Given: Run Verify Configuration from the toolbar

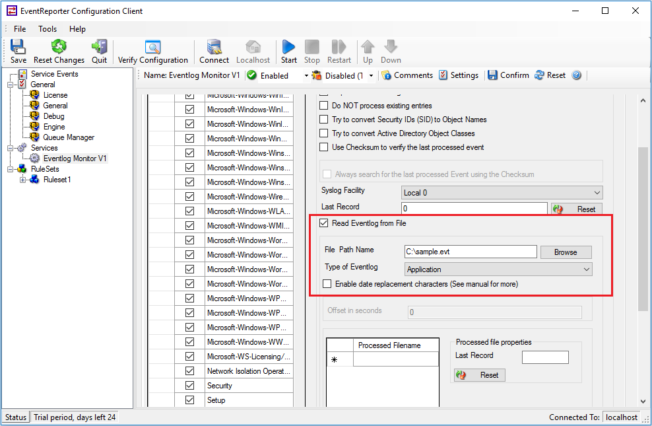Looking at the screenshot, I should (153, 51).
